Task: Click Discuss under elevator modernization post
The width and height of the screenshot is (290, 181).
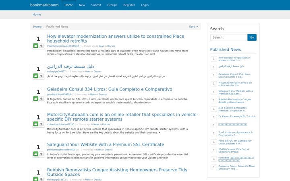Action: [x=111, y=46]
